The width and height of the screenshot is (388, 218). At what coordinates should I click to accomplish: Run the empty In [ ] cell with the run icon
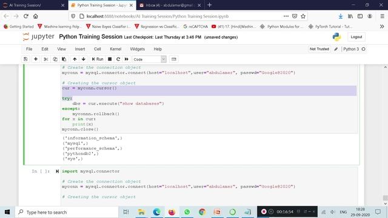pos(57,171)
